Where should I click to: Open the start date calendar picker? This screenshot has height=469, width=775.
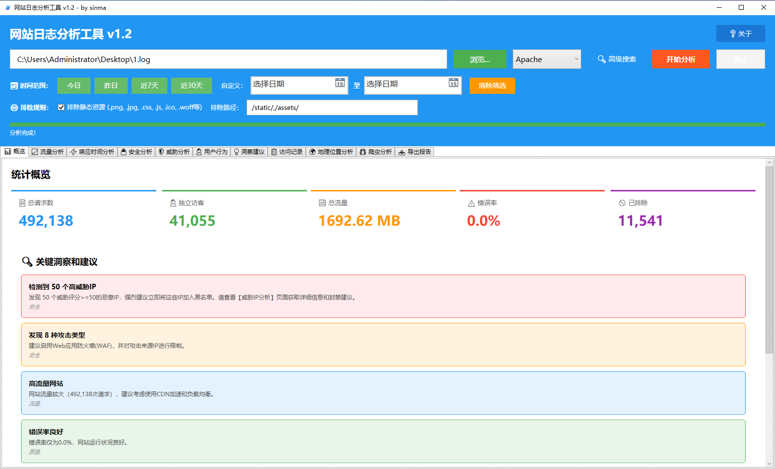click(x=340, y=83)
